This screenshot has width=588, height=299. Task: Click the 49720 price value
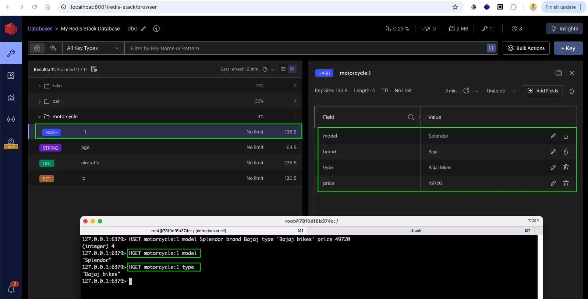coord(435,183)
